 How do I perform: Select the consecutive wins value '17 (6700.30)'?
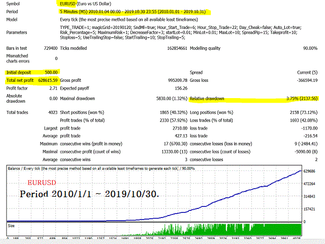point(176,144)
